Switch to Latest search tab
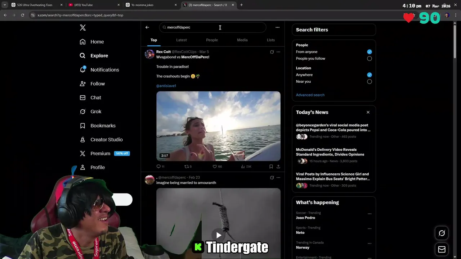This screenshot has height=259, width=461. (182, 40)
